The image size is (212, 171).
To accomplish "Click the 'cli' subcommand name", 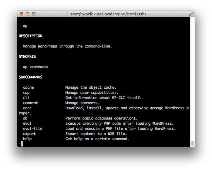I will tap(26, 97).
